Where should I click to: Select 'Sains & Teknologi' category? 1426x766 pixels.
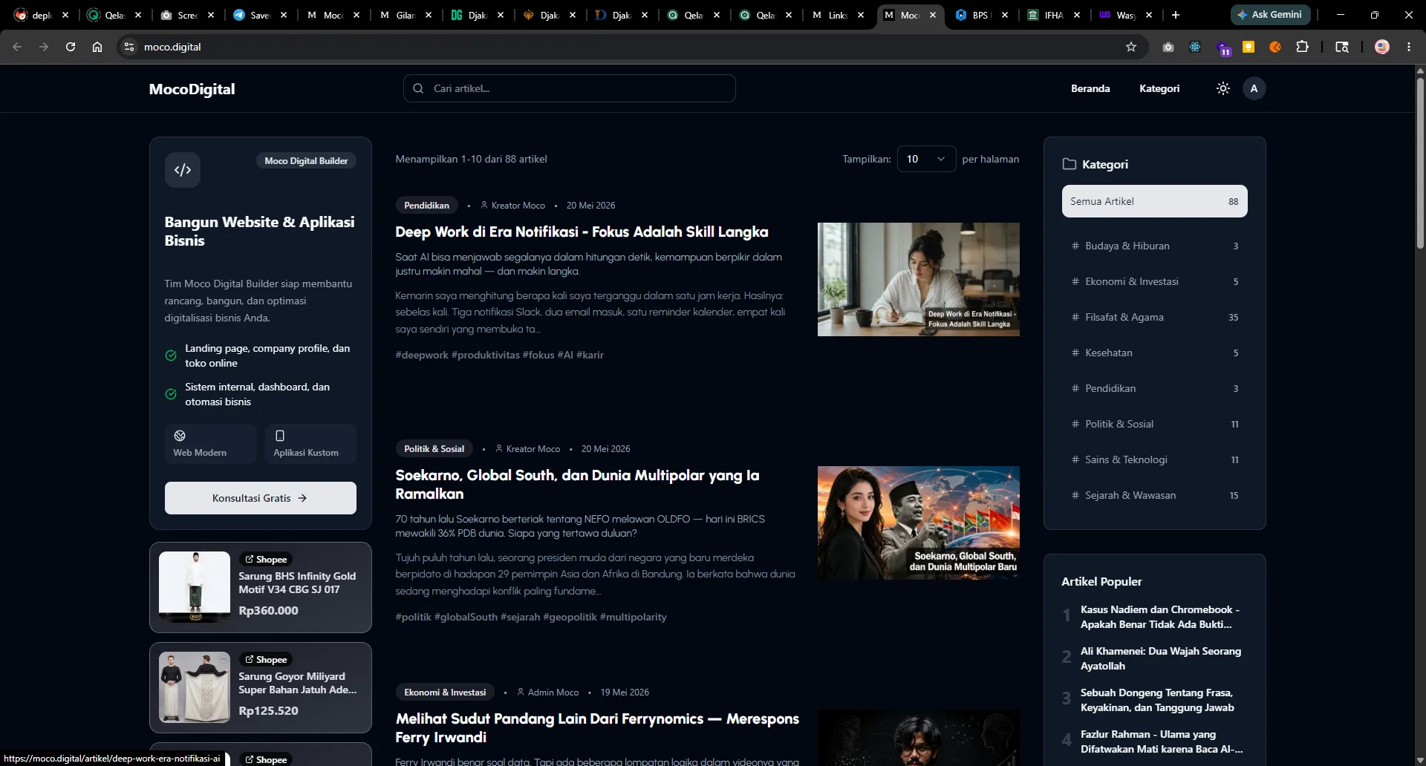coord(1154,459)
